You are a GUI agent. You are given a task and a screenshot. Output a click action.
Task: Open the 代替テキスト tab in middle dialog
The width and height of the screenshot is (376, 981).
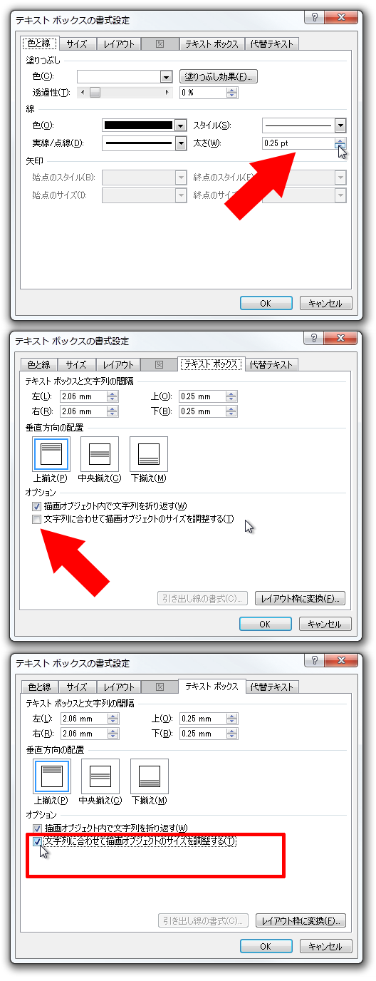[271, 364]
